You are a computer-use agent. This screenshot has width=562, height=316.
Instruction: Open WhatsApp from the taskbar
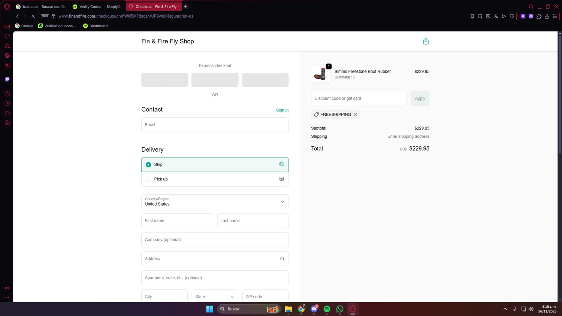pos(340,309)
